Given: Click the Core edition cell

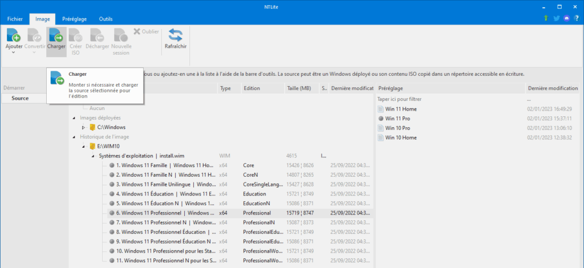Looking at the screenshot, I should click(249, 165).
